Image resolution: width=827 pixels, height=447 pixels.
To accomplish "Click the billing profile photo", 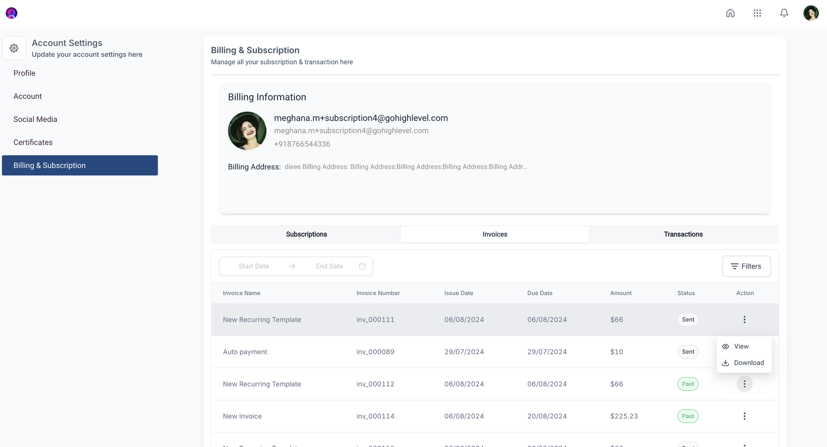I will 247,131.
